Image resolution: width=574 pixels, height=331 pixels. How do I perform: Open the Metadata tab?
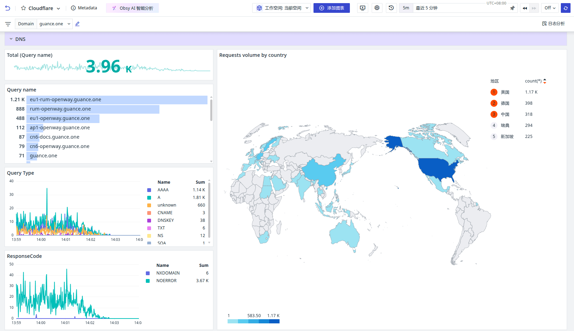click(x=84, y=8)
